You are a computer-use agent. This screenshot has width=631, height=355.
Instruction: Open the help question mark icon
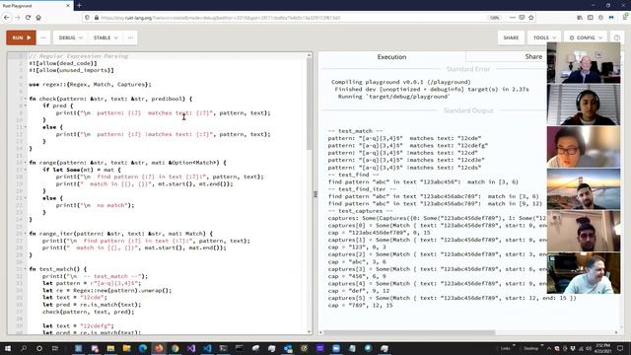click(x=617, y=37)
